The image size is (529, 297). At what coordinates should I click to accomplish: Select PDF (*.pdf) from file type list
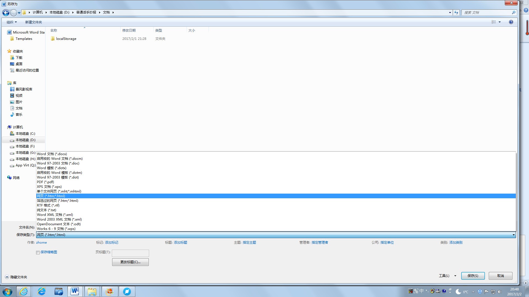point(45,182)
